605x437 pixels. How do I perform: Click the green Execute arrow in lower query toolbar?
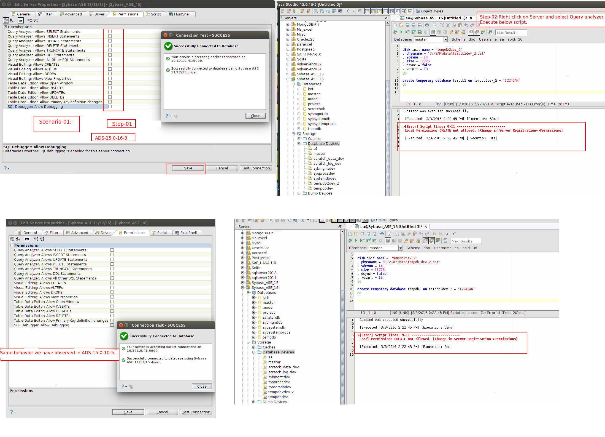coord(356,241)
